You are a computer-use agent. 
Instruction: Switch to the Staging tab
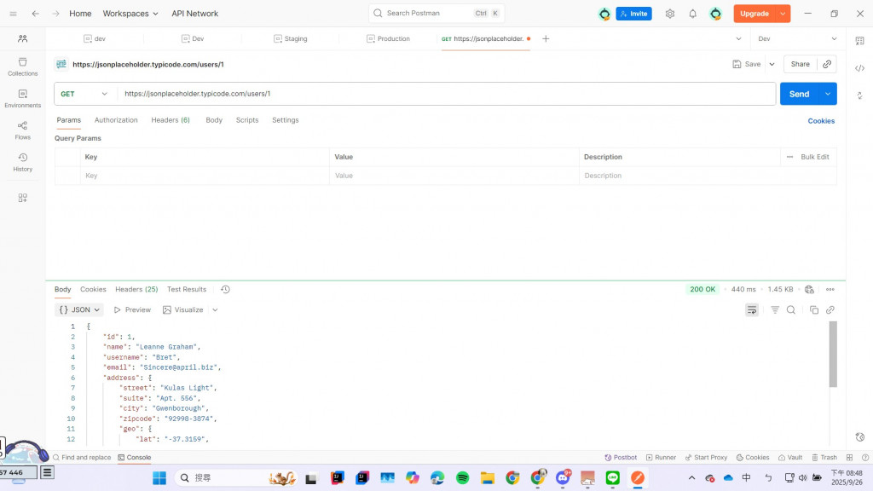click(x=291, y=38)
